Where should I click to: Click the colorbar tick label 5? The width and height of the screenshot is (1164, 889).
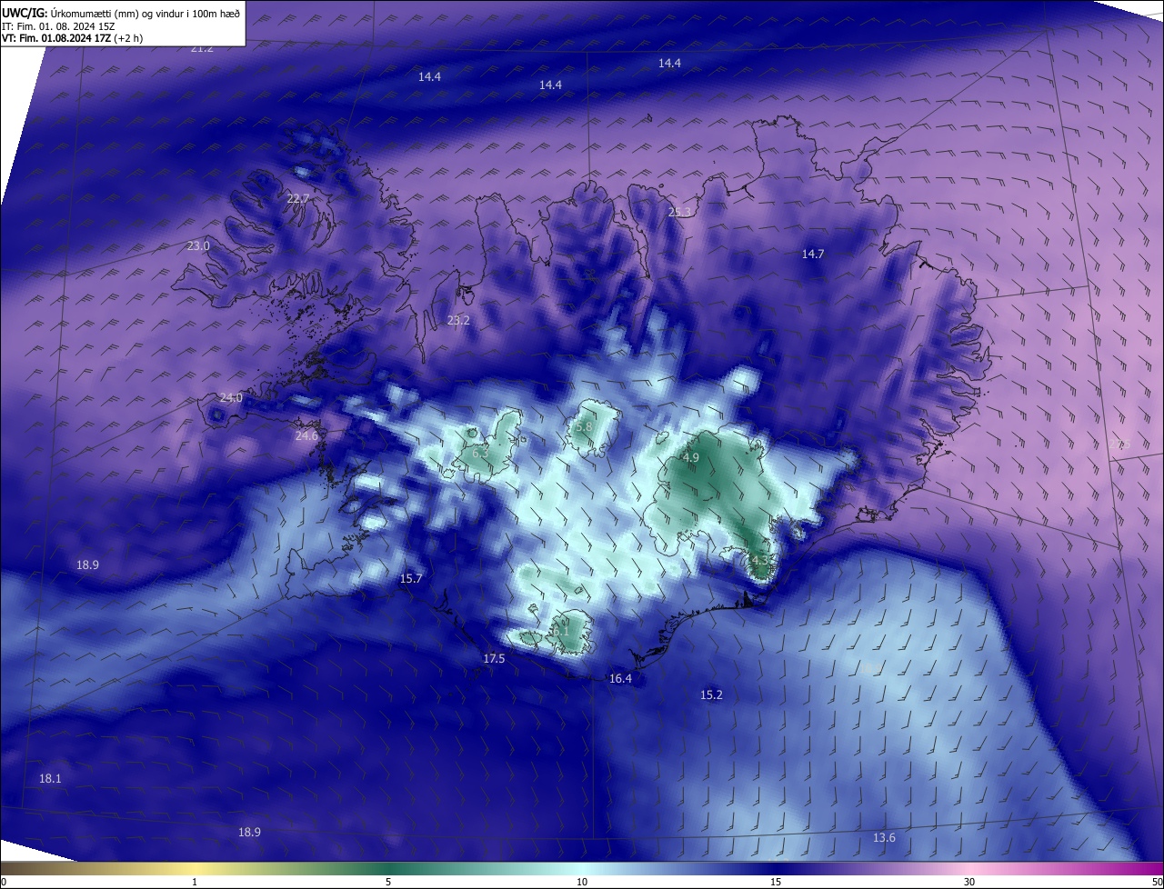[388, 882]
